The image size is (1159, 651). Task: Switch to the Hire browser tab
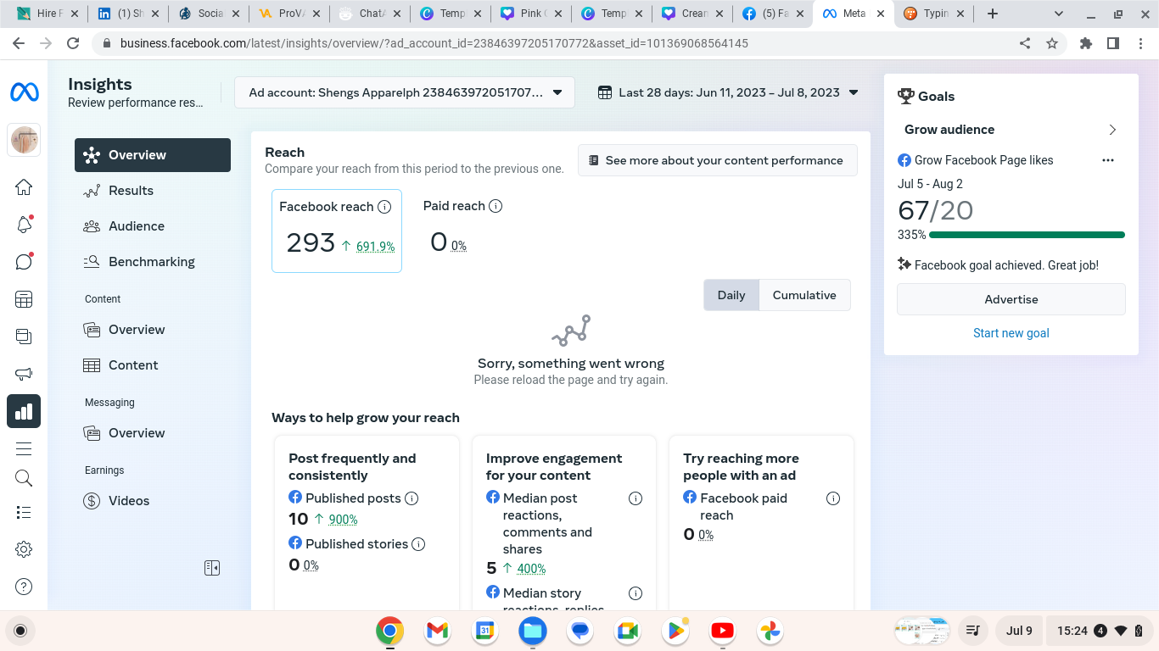pyautogui.click(x=47, y=14)
